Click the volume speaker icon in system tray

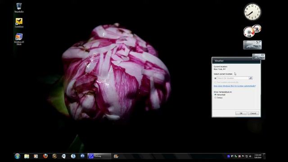pyautogui.click(x=250, y=156)
